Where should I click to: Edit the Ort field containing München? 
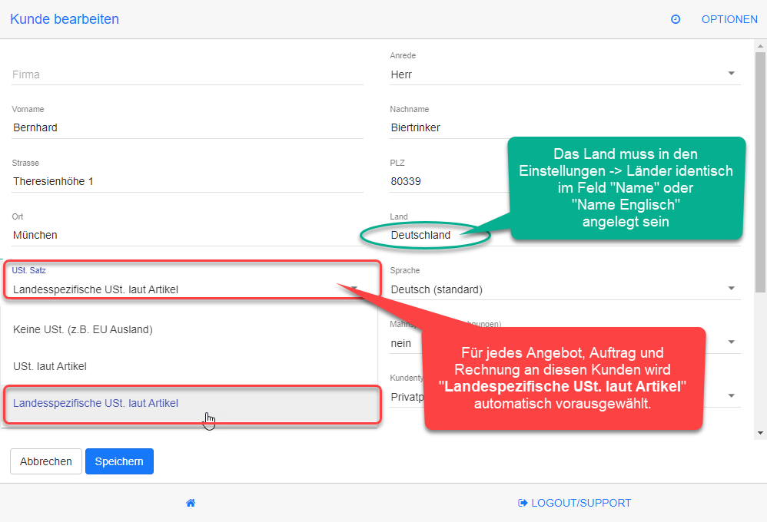tap(188, 235)
